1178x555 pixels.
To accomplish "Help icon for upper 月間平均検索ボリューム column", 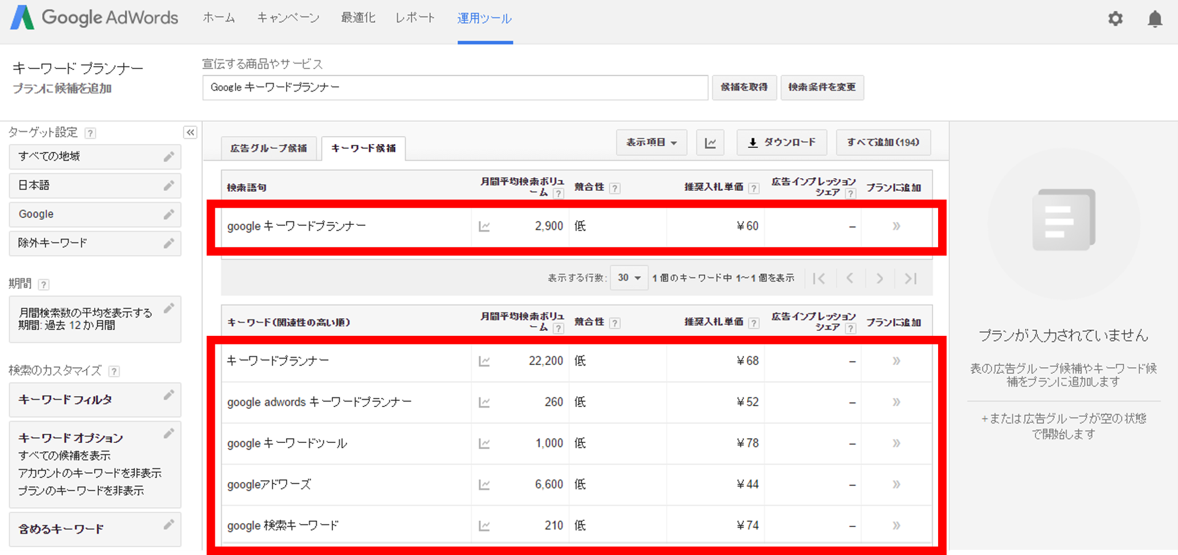I will point(559,194).
